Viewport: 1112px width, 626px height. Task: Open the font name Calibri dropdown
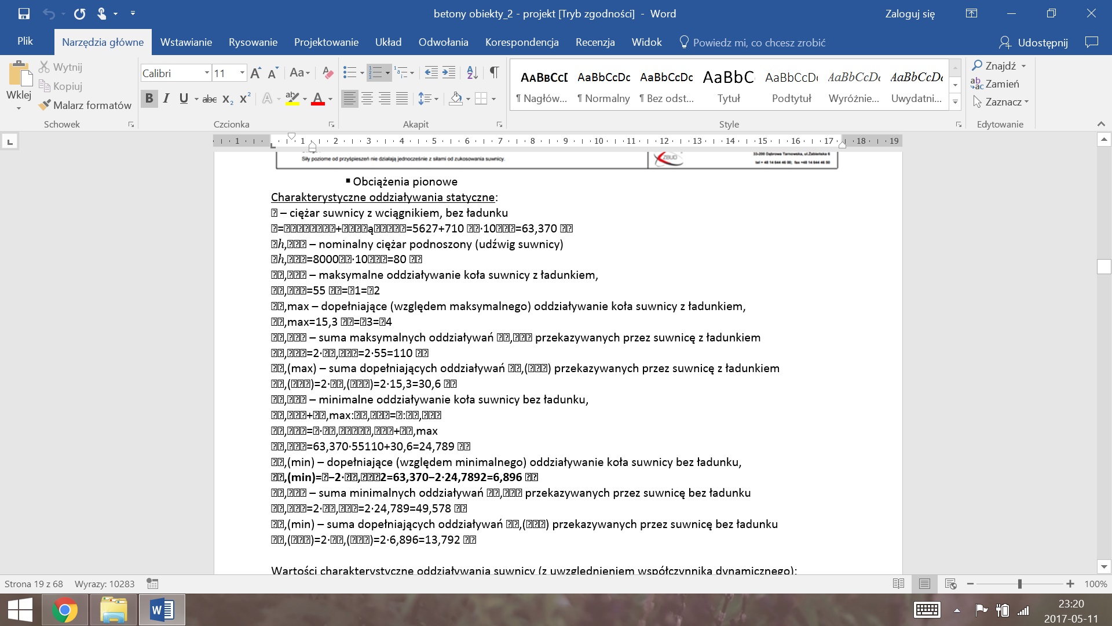pos(207,73)
